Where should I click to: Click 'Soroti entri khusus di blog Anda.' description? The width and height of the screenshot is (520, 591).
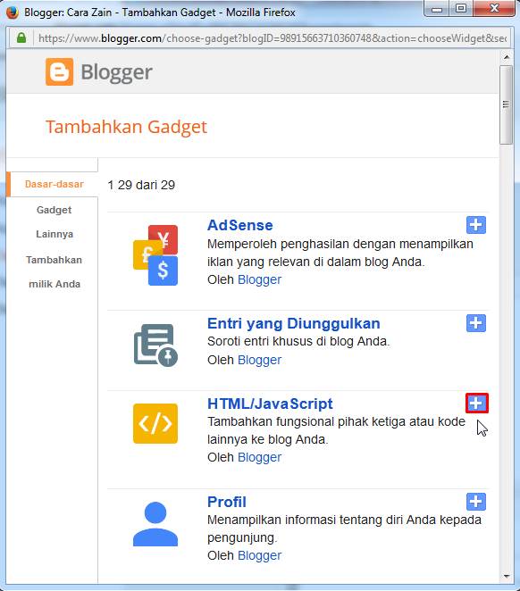tap(298, 342)
